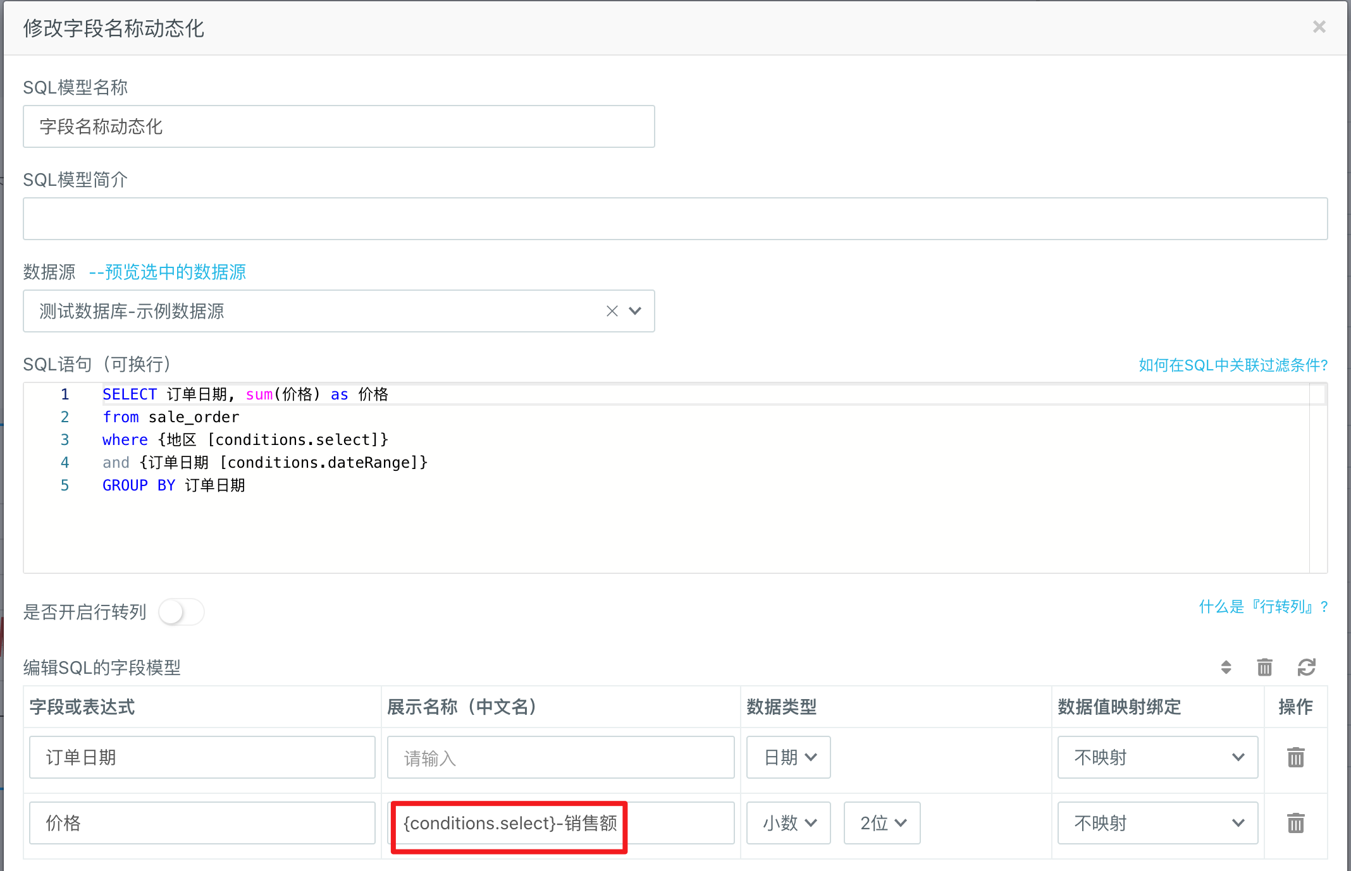Open 如何在SQL中关联过滤条件 help link

[1233, 365]
